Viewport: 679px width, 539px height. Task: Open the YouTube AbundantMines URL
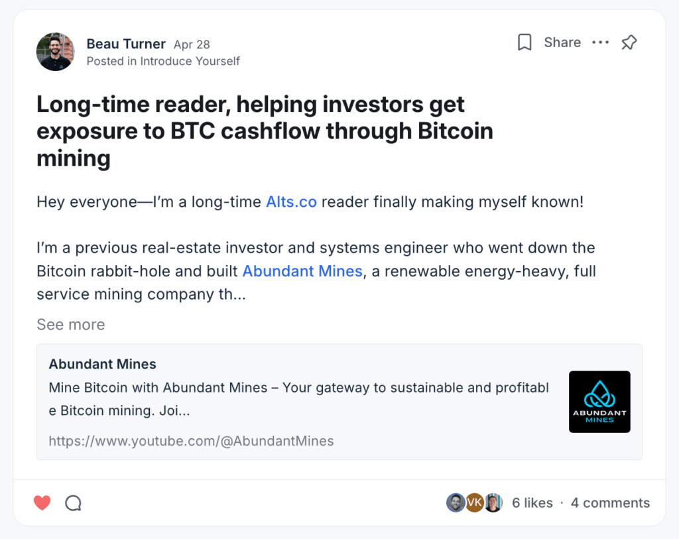[x=191, y=440]
